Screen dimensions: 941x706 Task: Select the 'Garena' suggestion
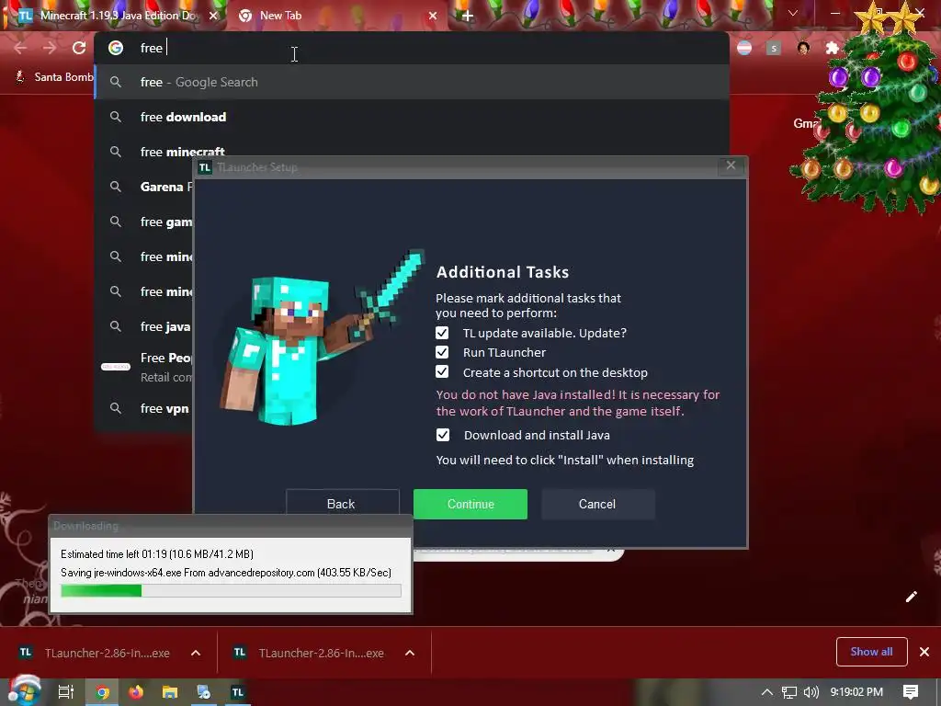[x=144, y=187]
